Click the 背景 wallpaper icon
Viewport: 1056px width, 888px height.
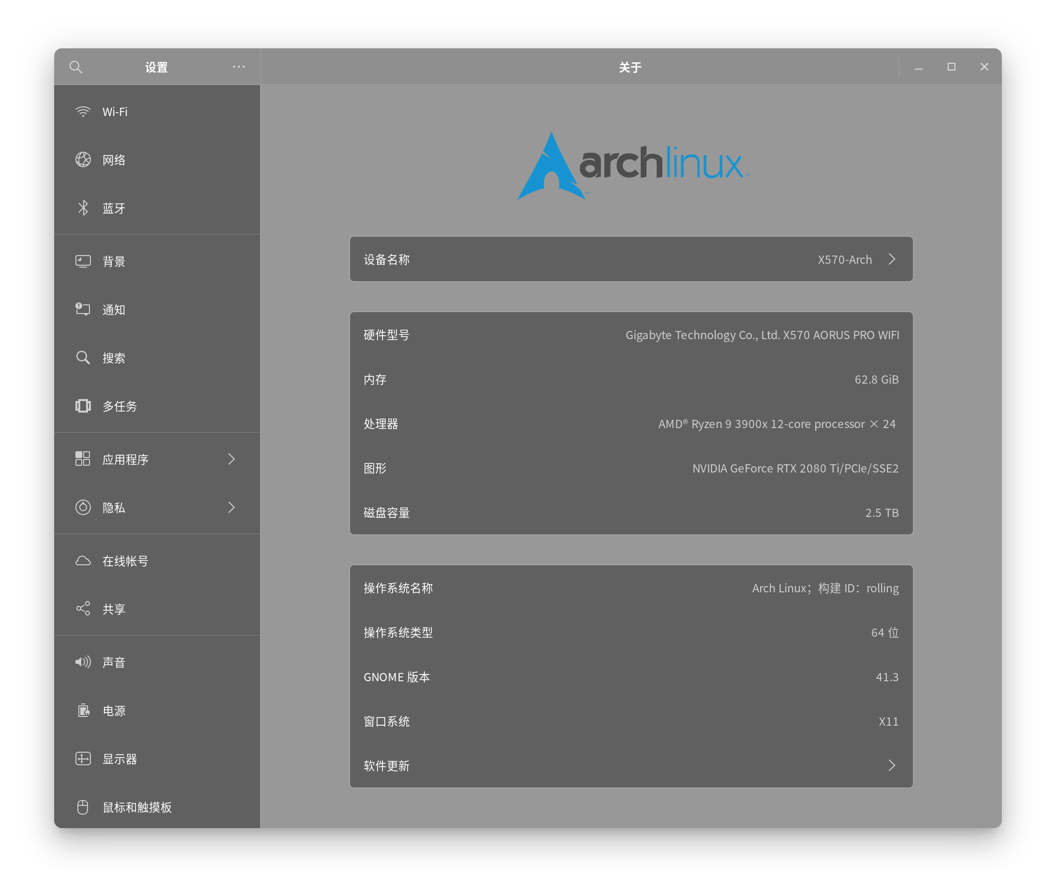(83, 261)
